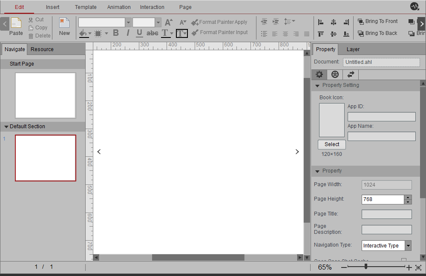
Task: Click the boxed T text effect icon
Action: [x=182, y=33]
